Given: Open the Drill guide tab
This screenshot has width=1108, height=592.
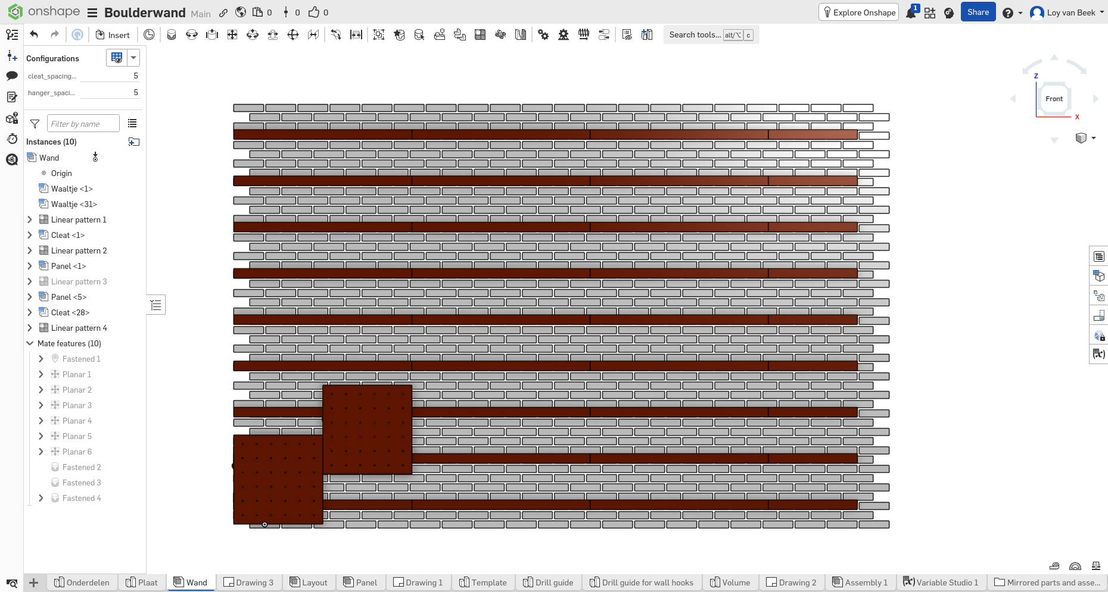Looking at the screenshot, I should pos(548,582).
